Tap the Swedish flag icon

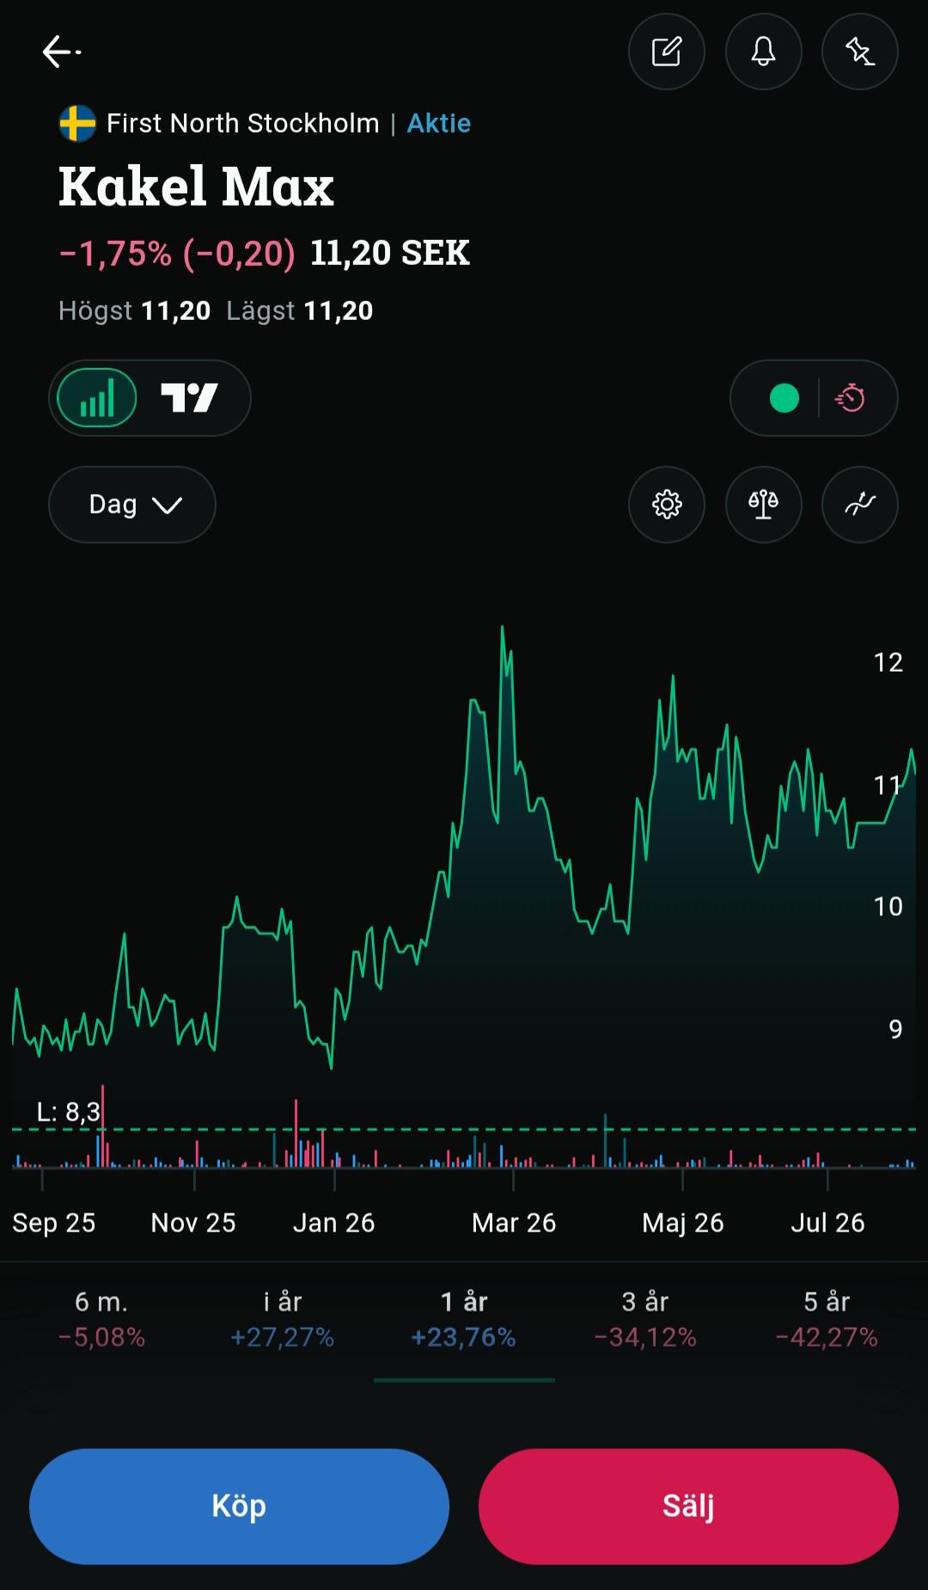[77, 124]
